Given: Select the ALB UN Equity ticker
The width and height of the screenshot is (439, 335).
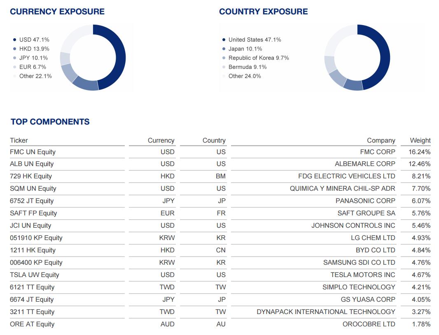Looking at the screenshot, I should [x=32, y=164].
